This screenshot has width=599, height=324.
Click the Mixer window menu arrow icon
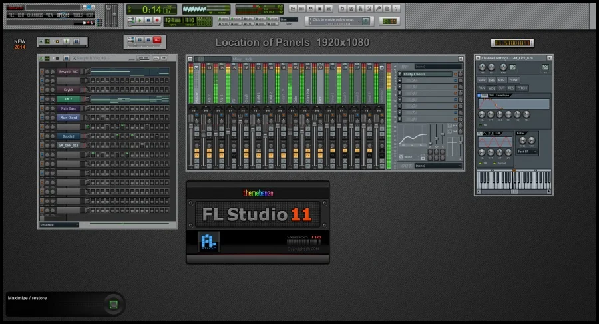pos(190,59)
